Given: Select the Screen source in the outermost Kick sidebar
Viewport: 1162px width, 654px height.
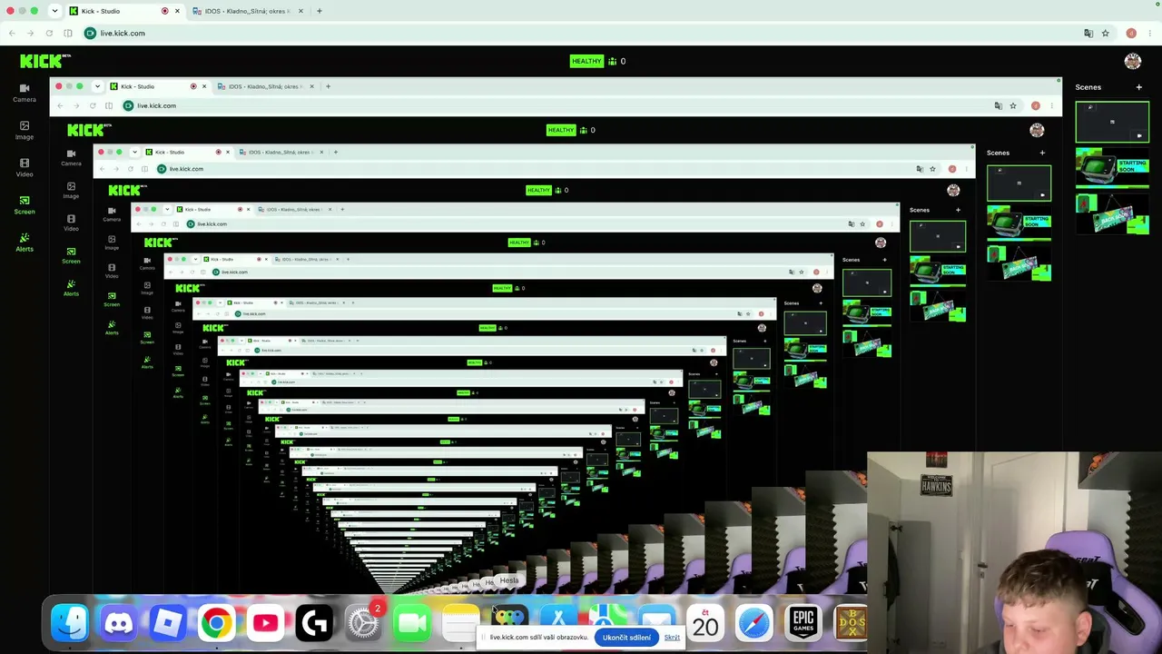Looking at the screenshot, I should coord(25,204).
